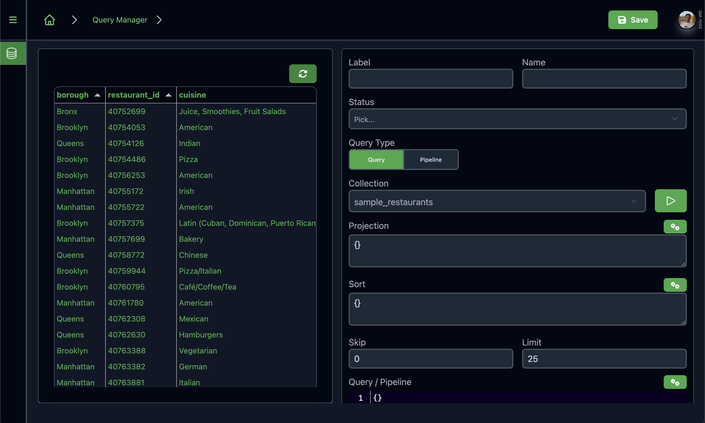Click the home breadcrumb icon
The width and height of the screenshot is (705, 423).
48,20
